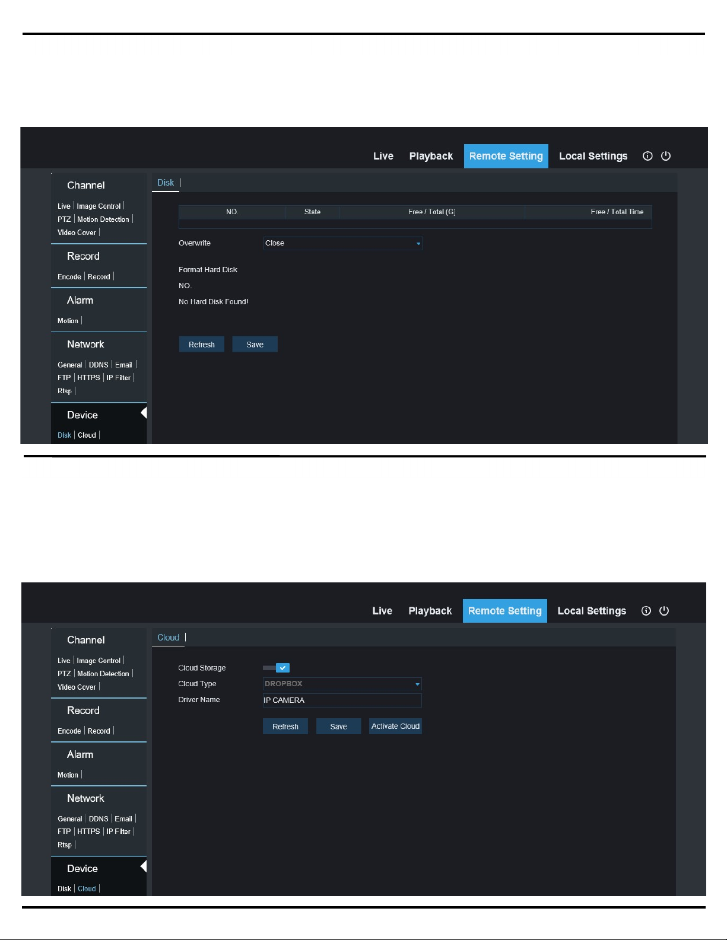The height and width of the screenshot is (940, 727).
Task: Open IP Filter link in lower sidebar
Action: pos(119,831)
